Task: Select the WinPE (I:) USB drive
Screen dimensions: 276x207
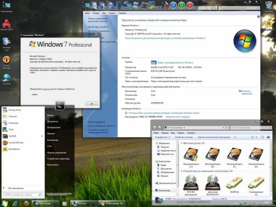Action: point(234,185)
